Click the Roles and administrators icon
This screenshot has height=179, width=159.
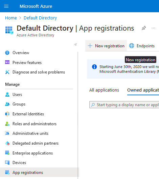[x=7, y=124]
